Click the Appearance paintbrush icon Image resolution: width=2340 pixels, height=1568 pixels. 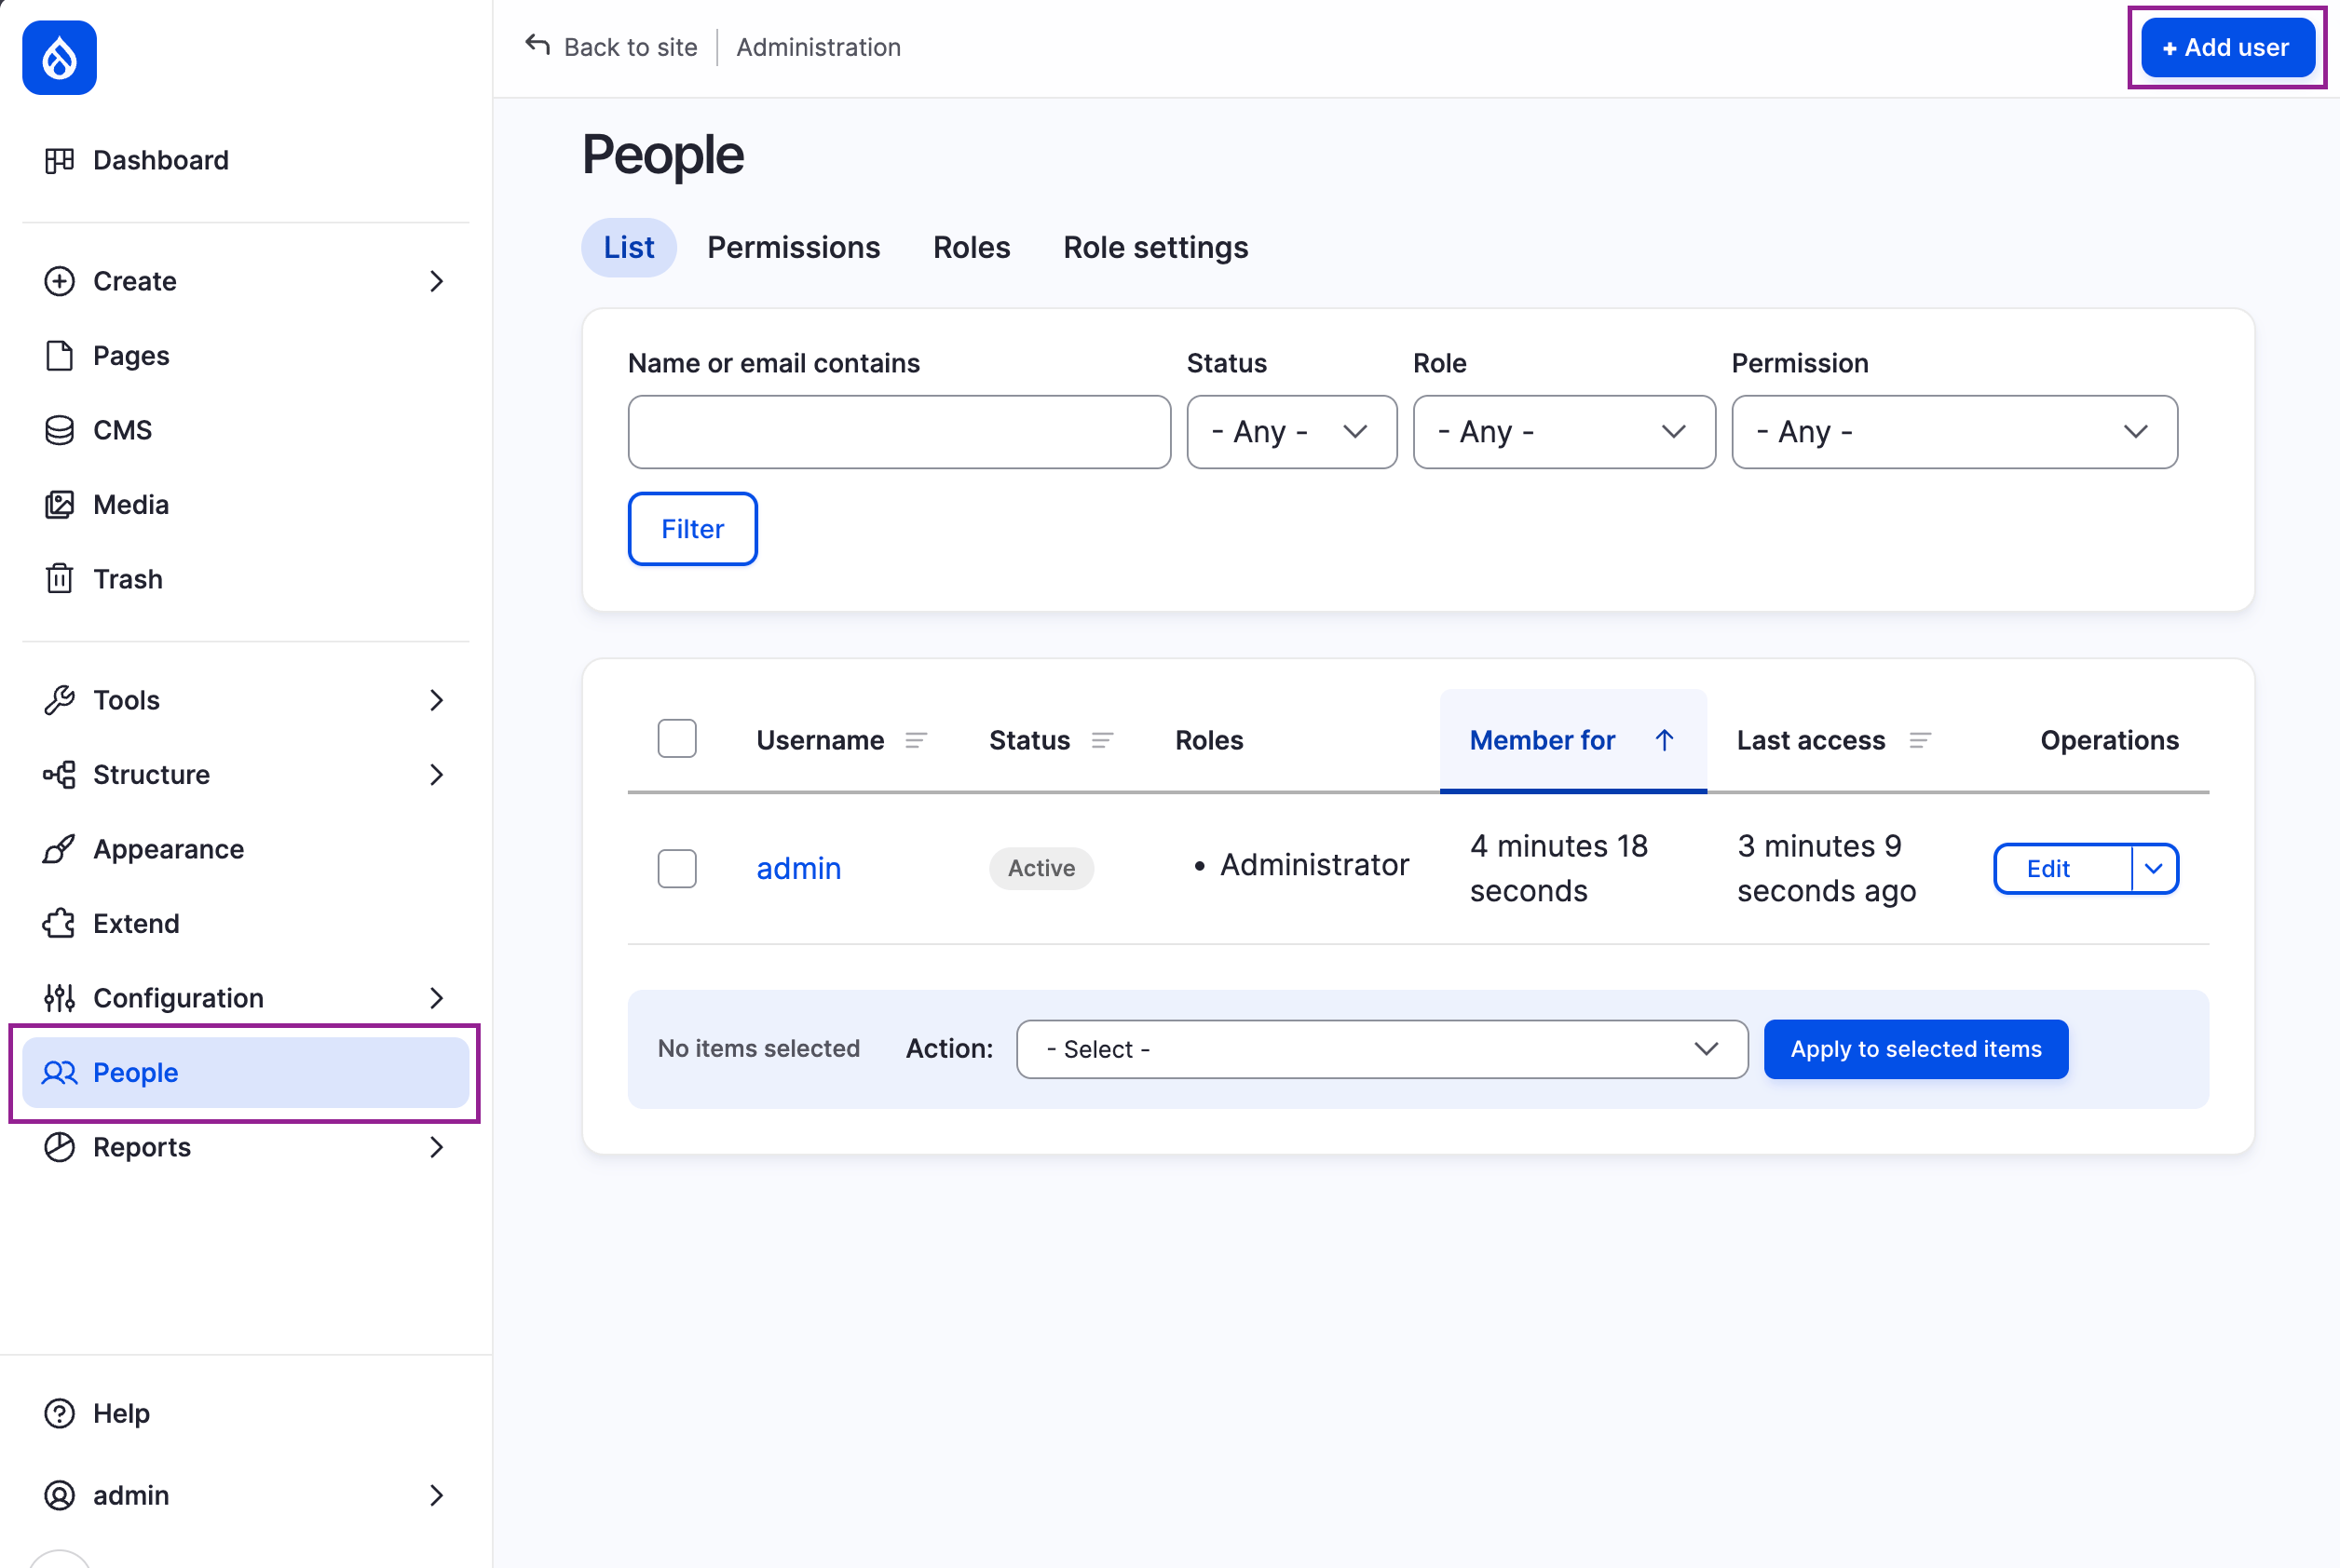(x=59, y=849)
